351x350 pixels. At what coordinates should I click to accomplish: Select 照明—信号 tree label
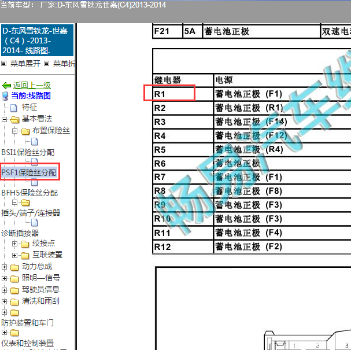pyautogui.click(x=41, y=278)
